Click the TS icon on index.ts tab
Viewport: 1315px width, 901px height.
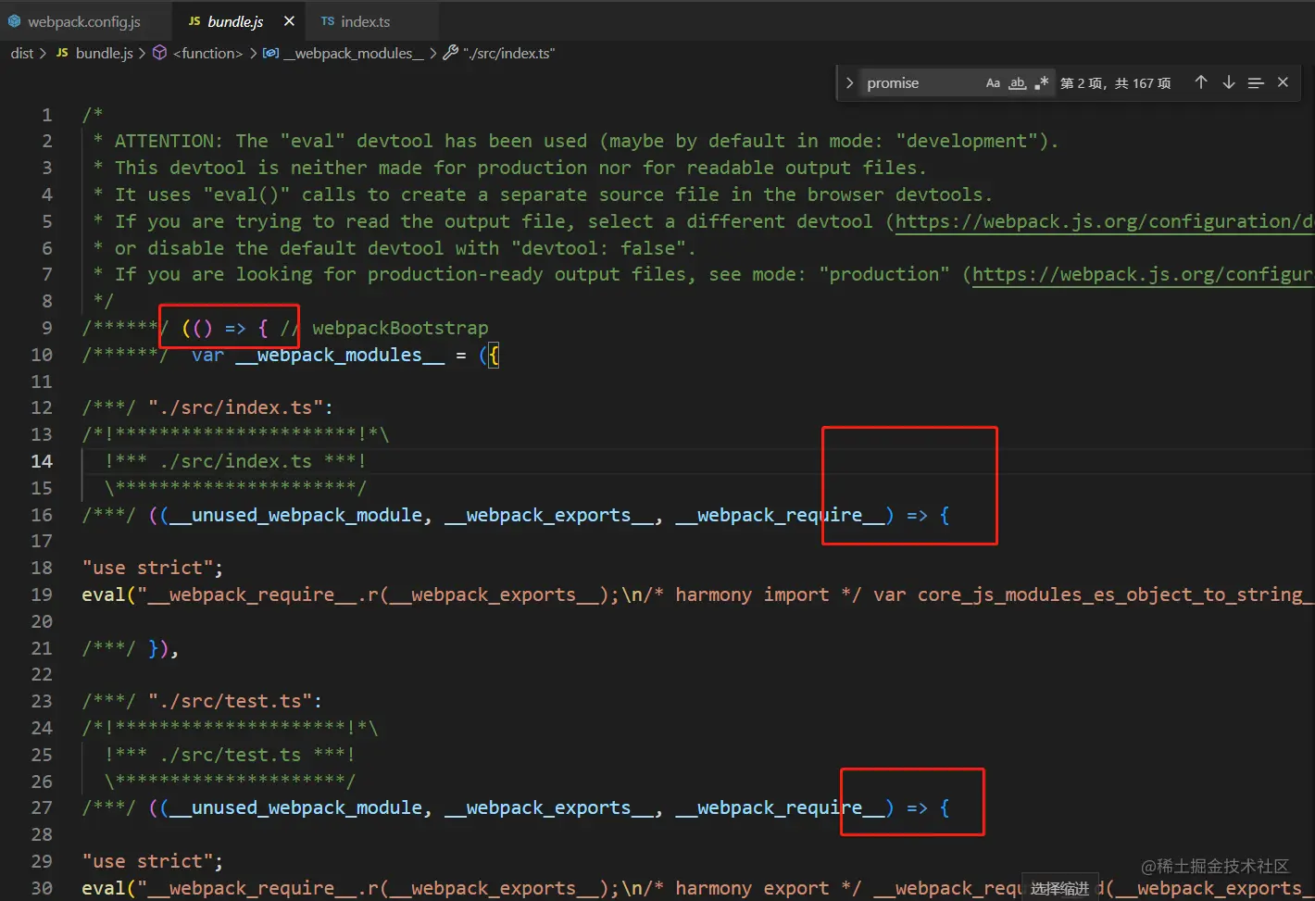click(x=328, y=21)
